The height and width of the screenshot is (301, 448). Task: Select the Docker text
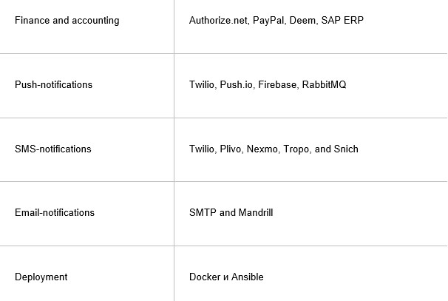pos(205,277)
